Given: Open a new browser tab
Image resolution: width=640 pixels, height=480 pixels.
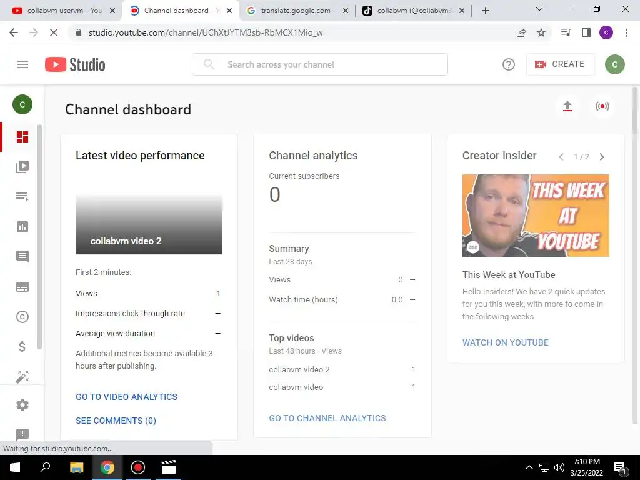Looking at the screenshot, I should tap(485, 11).
